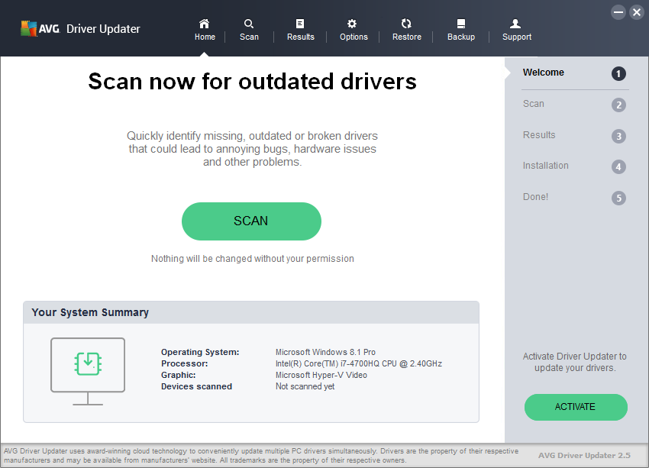649x468 pixels.
Task: Select the Scan step label in sidebar
Action: pyautogui.click(x=533, y=103)
